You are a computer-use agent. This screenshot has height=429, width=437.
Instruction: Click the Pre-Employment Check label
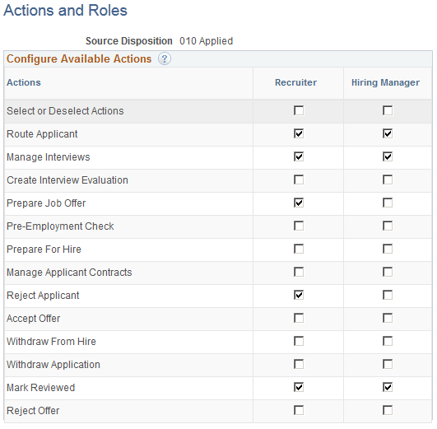(x=60, y=226)
